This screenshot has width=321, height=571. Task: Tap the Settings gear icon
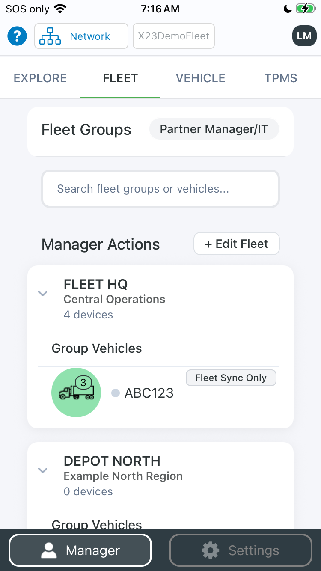click(210, 550)
